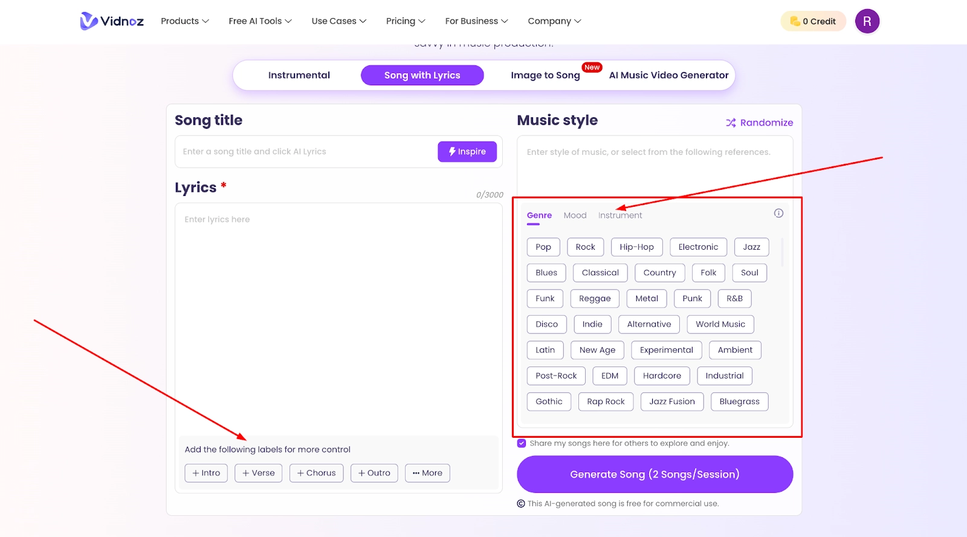Open the user profile avatar
967x537 pixels.
pos(867,21)
